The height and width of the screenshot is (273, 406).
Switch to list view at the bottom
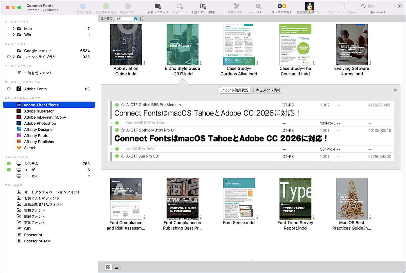117,267
